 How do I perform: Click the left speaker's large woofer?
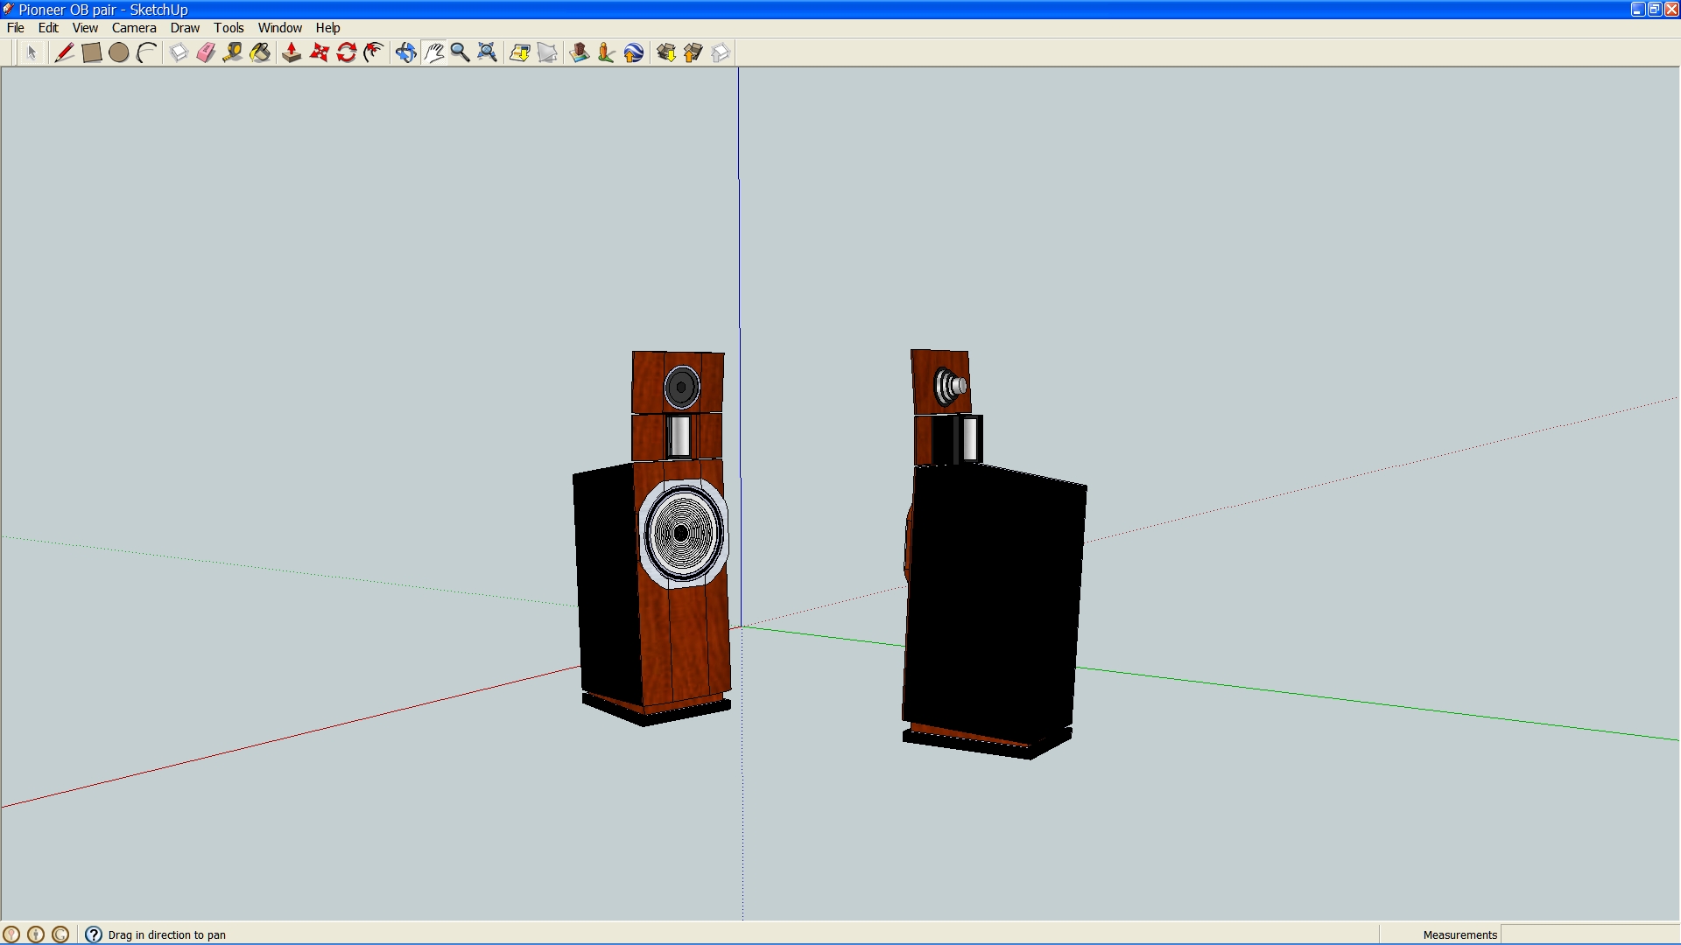(683, 533)
